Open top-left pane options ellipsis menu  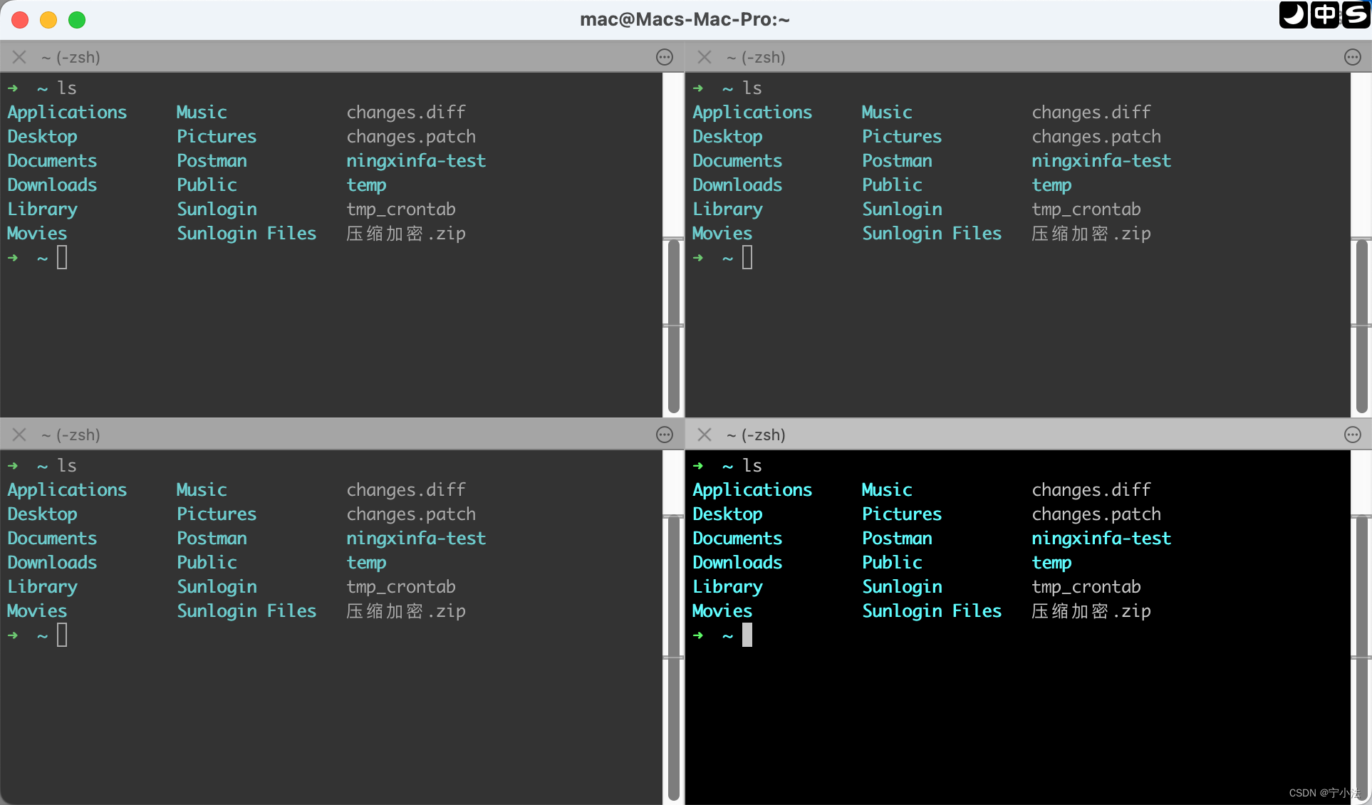click(664, 57)
